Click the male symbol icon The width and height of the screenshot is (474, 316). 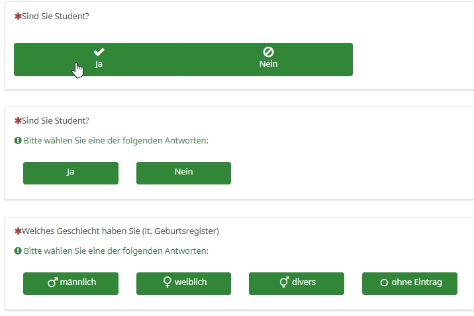pyautogui.click(x=52, y=282)
